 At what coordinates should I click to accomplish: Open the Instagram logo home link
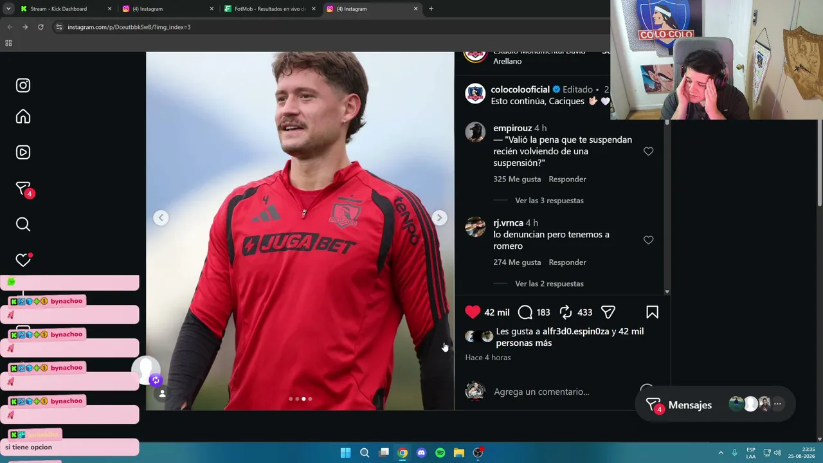23,86
